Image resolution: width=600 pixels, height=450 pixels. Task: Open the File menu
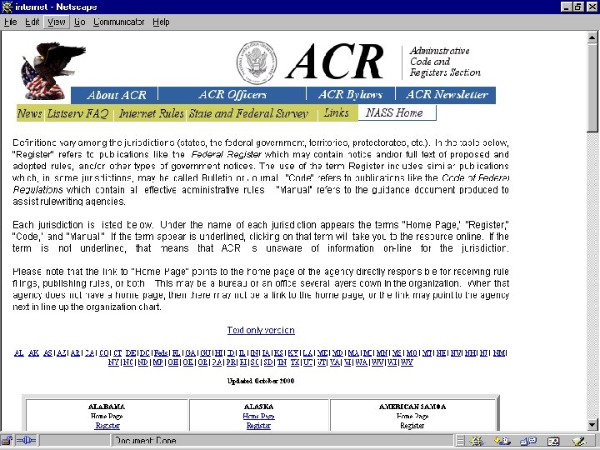(x=10, y=22)
